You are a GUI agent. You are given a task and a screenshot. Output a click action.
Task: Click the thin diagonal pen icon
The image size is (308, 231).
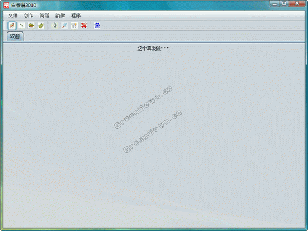[x=22, y=26]
